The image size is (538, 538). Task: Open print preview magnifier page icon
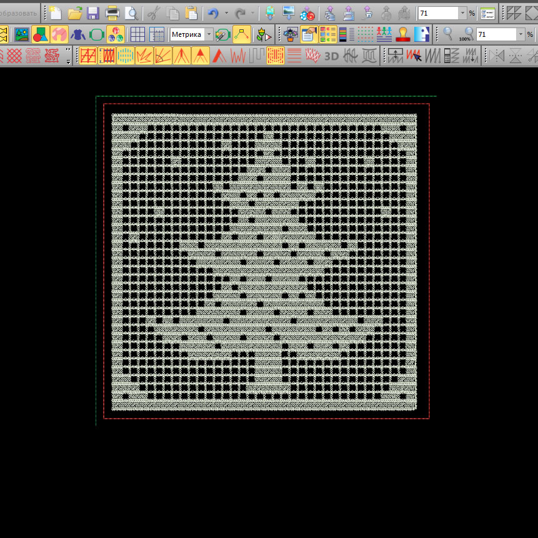[x=131, y=13]
